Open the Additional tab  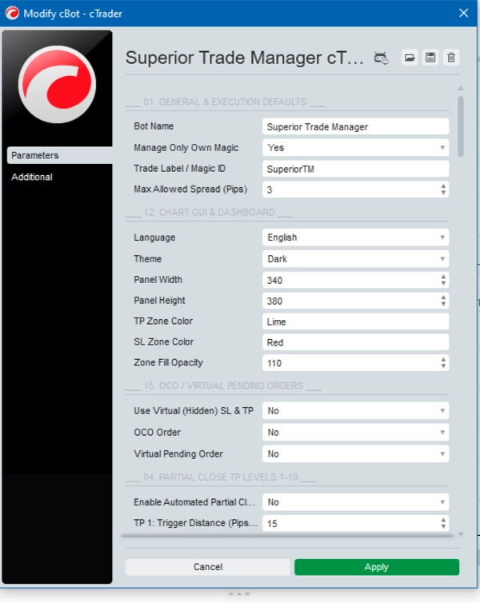click(32, 177)
